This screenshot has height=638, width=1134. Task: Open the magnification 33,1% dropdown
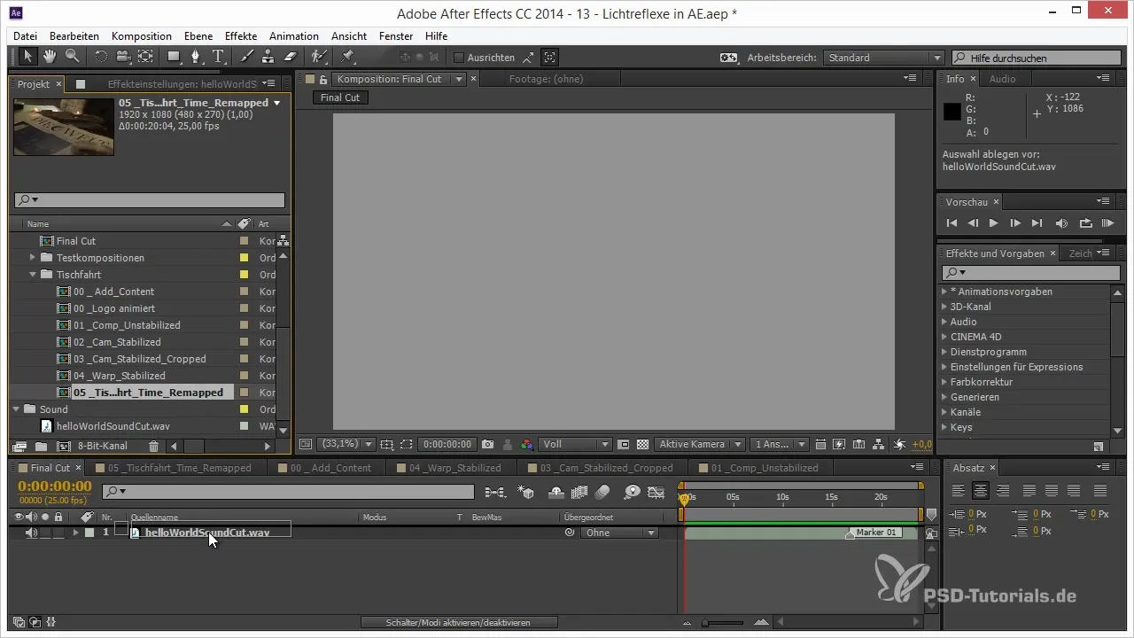[346, 444]
